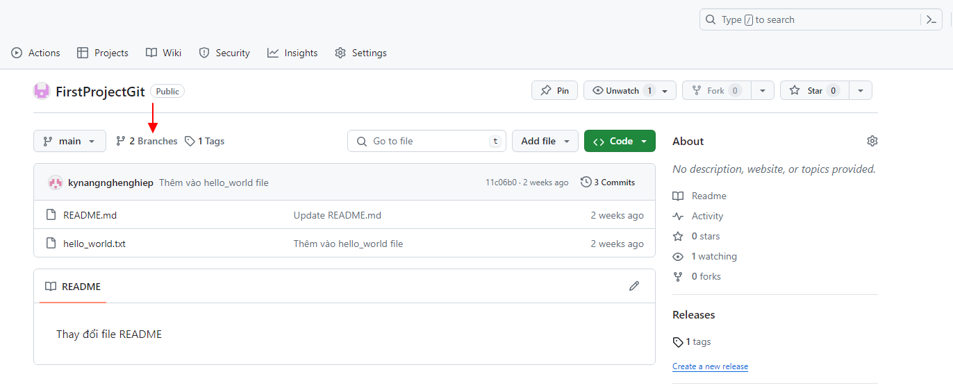The height and width of the screenshot is (390, 953).
Task: Open the Add file dropdown
Action: tap(545, 141)
